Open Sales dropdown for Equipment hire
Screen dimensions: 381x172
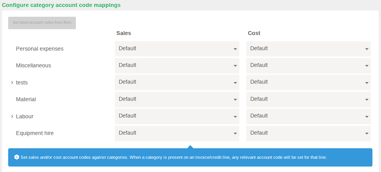point(177,133)
